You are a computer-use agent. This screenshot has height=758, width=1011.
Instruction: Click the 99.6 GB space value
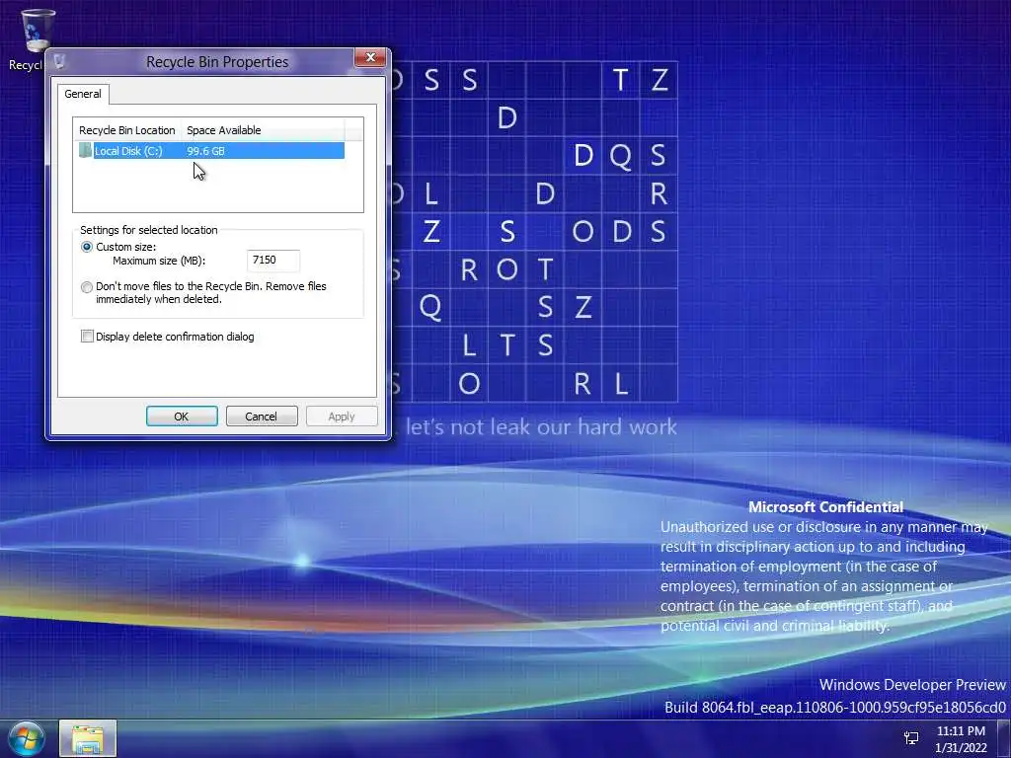(x=205, y=151)
